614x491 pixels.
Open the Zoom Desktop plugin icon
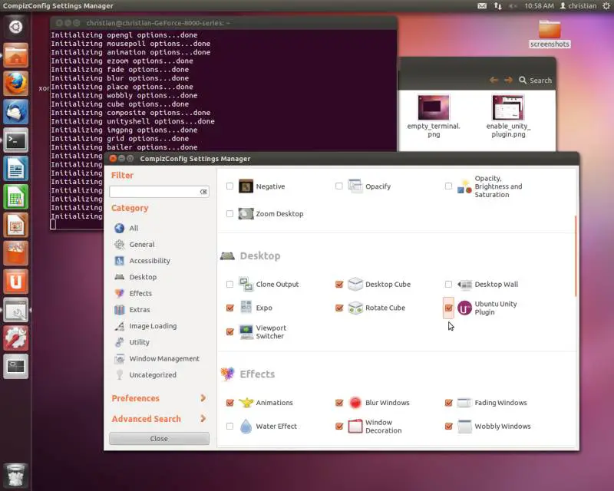246,214
